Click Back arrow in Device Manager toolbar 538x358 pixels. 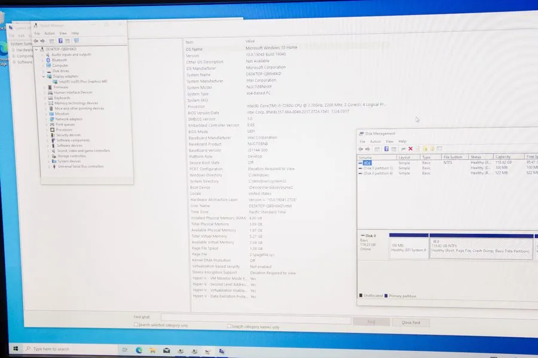pos(36,41)
